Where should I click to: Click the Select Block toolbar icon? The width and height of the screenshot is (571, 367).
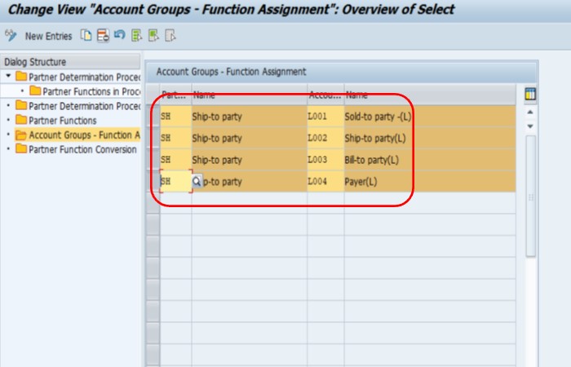click(x=153, y=36)
